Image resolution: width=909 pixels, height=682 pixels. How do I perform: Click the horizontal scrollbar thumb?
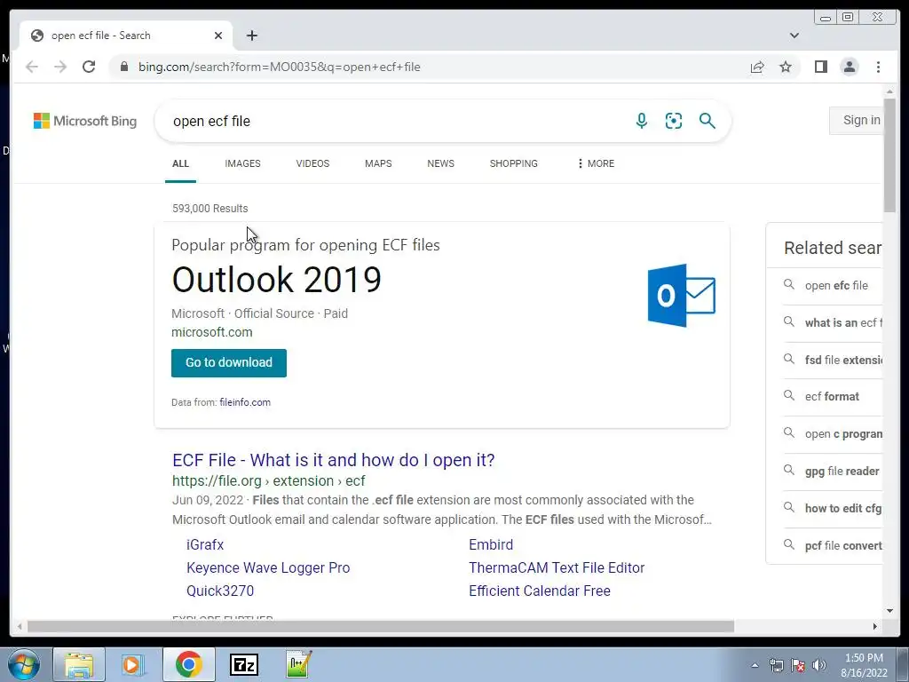pos(380,626)
